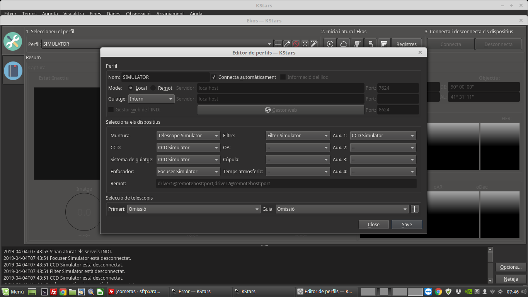The height and width of the screenshot is (297, 528).
Task: Open the Arranjament menu in KStars
Action: (x=170, y=14)
